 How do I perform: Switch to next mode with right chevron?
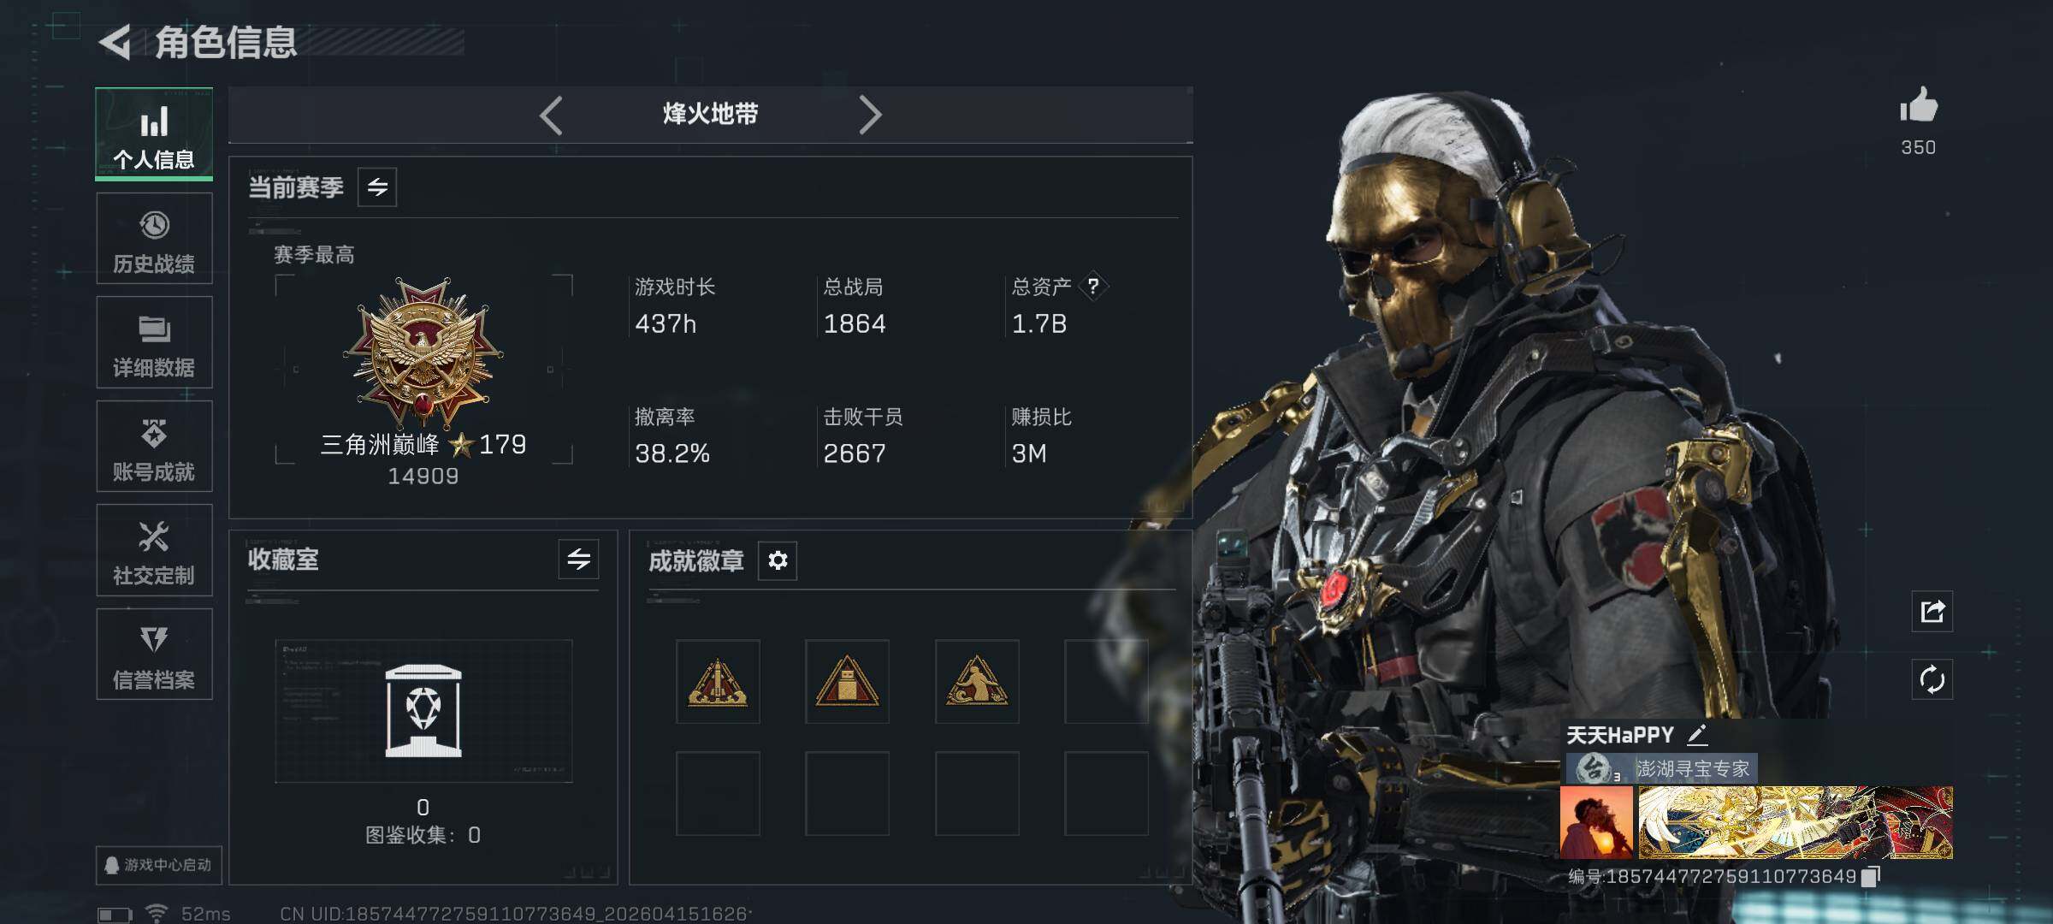(x=869, y=115)
